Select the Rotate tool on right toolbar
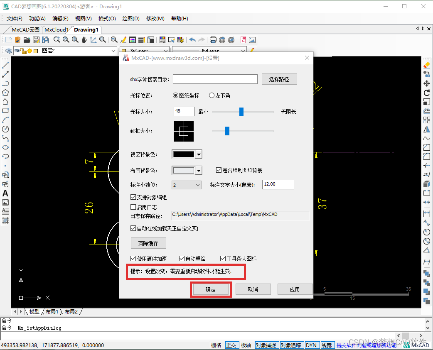 tap(427, 93)
